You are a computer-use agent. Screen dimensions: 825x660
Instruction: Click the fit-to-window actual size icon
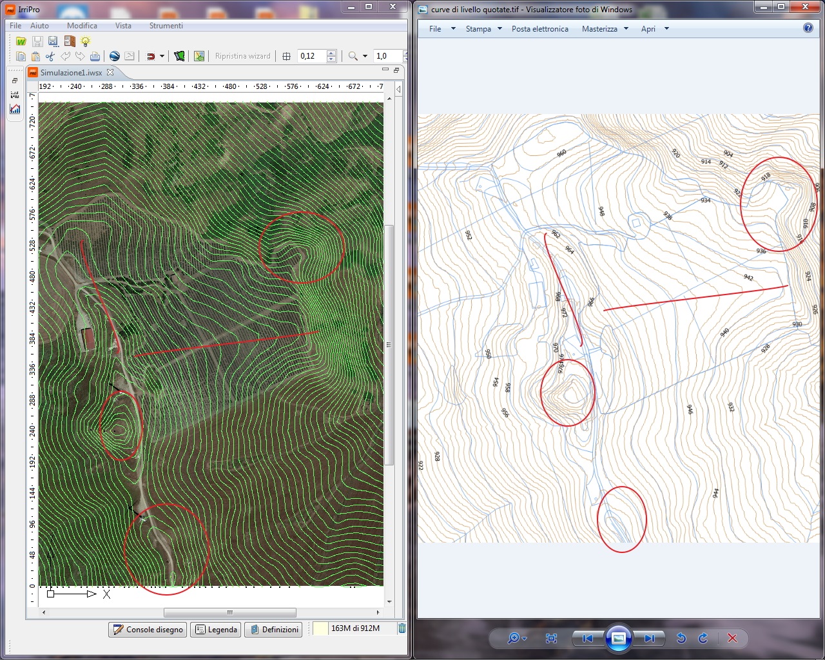[x=551, y=638]
